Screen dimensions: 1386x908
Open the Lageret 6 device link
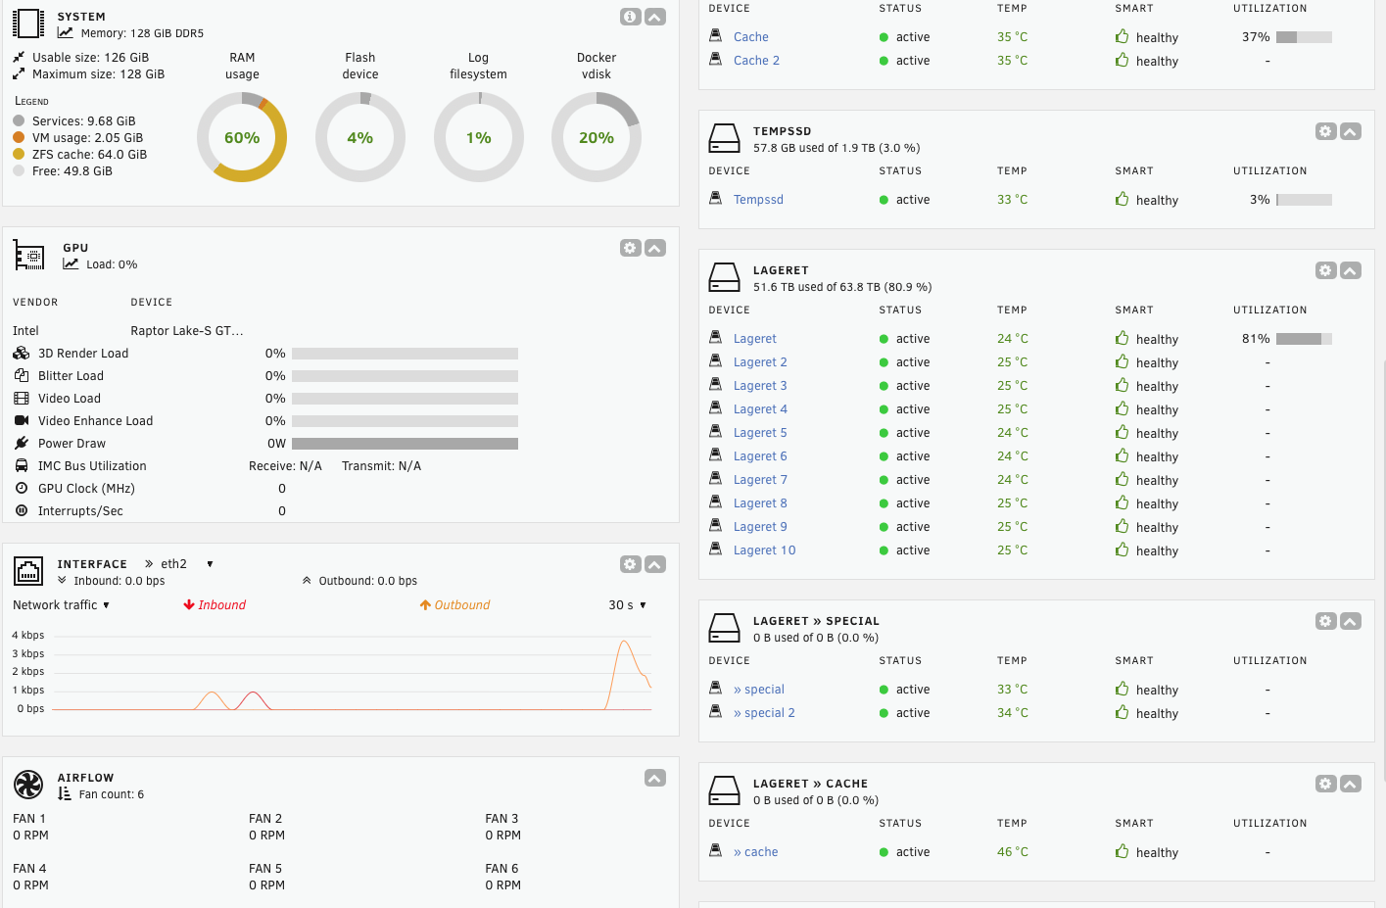point(760,456)
